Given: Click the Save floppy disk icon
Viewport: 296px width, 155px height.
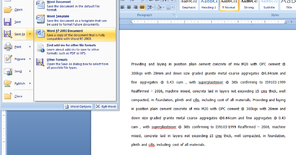Looking at the screenshot, I should (x=7, y=22).
